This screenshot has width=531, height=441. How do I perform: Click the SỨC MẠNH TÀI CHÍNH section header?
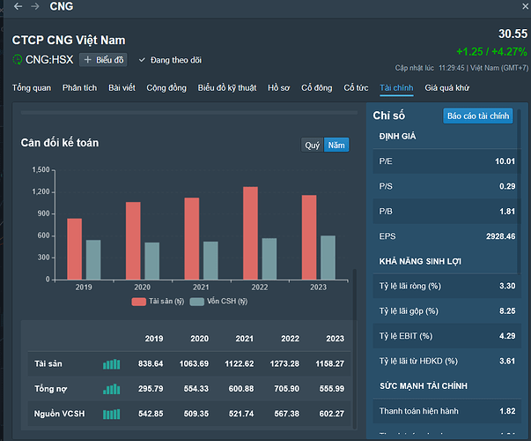(x=424, y=386)
